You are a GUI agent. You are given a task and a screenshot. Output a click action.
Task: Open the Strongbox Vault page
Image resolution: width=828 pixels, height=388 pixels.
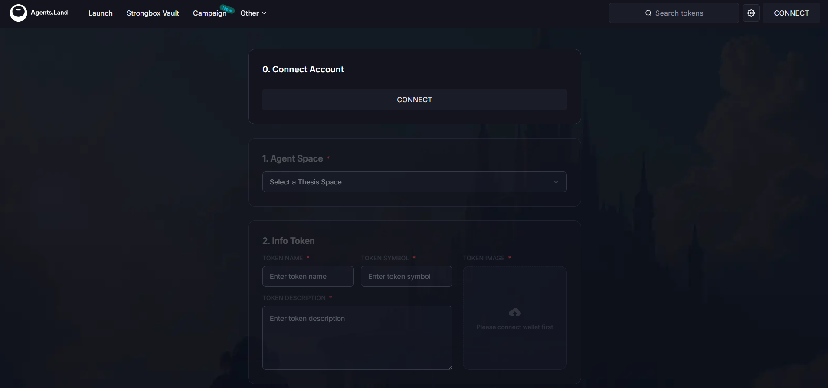[153, 13]
